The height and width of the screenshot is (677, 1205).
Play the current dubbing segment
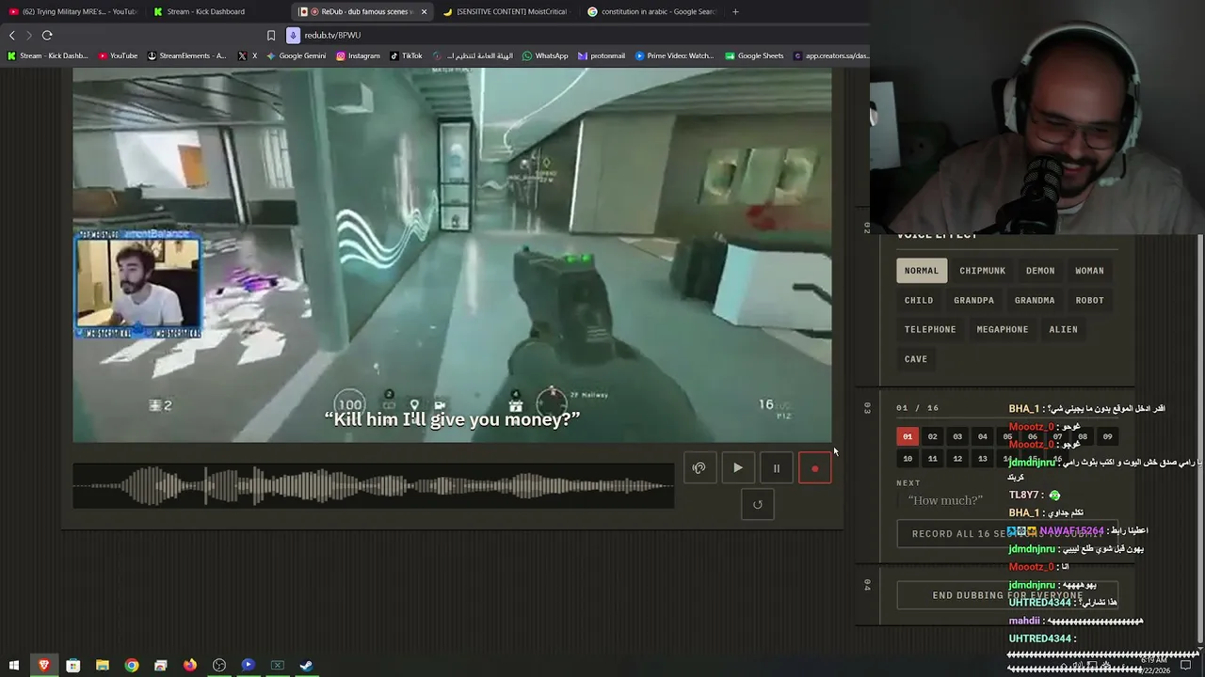738,468
